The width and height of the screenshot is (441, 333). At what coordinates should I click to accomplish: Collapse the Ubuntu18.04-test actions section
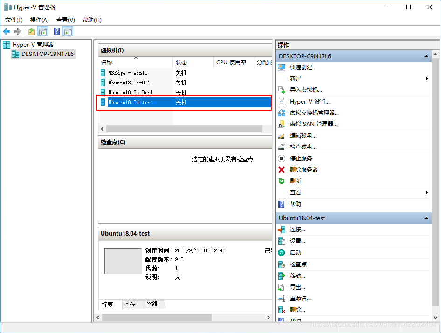pos(427,218)
